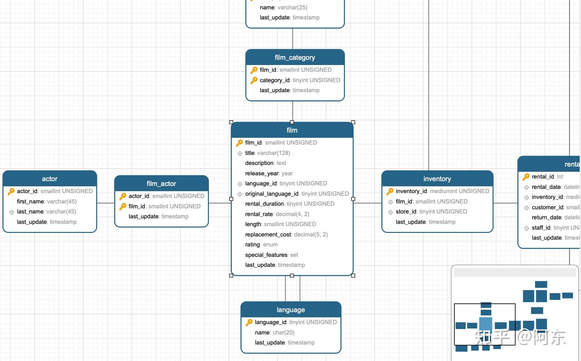The width and height of the screenshot is (581, 361).
Task: Click key icon next to inventory_id in inventory table
Action: pyautogui.click(x=390, y=191)
